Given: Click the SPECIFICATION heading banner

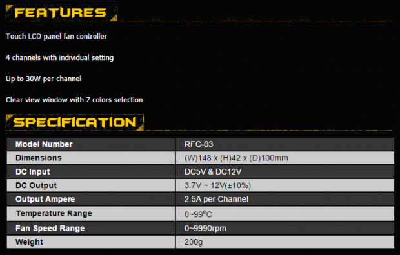Looking at the screenshot, I should (x=75, y=122).
